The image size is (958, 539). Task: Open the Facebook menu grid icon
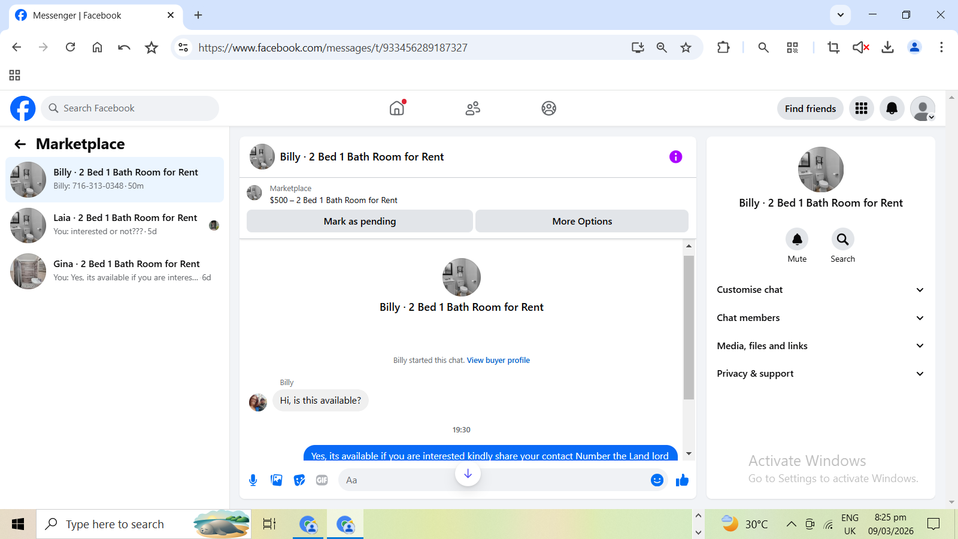click(862, 108)
